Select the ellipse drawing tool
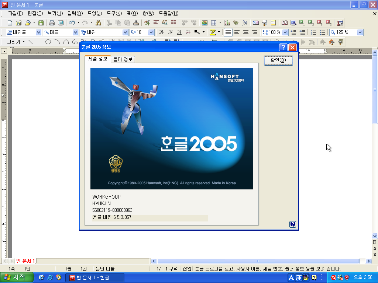This screenshot has height=283, width=378. pos(48,42)
